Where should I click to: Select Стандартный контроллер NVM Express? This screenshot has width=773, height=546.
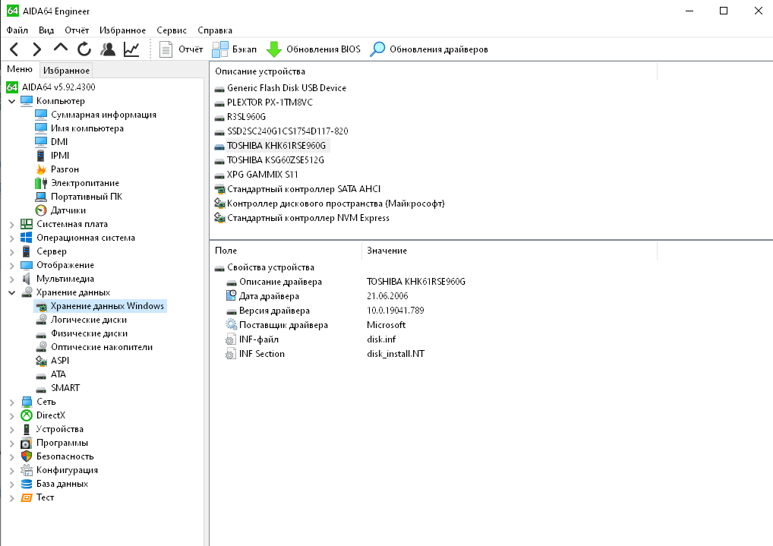click(x=308, y=218)
